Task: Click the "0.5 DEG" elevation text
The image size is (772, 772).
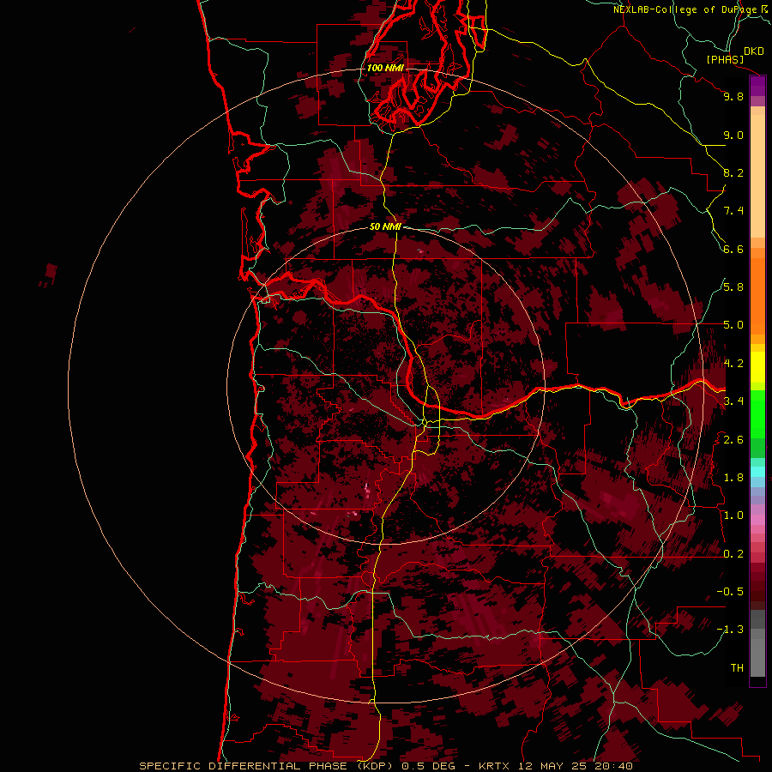Action: tap(428, 766)
